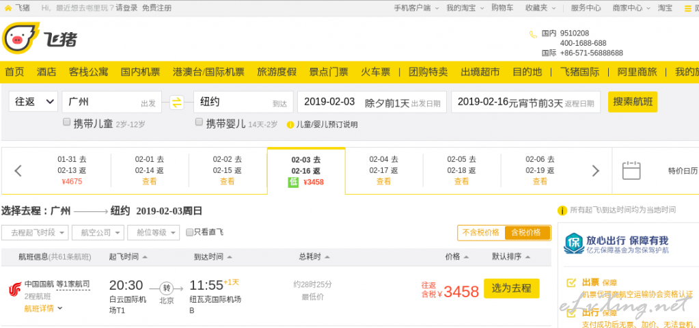The image size is (699, 328).
Task: Sort by 起飞时间 column
Action: 128,257
